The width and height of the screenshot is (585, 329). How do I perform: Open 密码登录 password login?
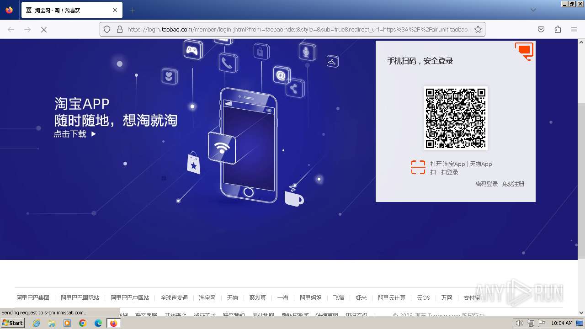[x=487, y=184]
